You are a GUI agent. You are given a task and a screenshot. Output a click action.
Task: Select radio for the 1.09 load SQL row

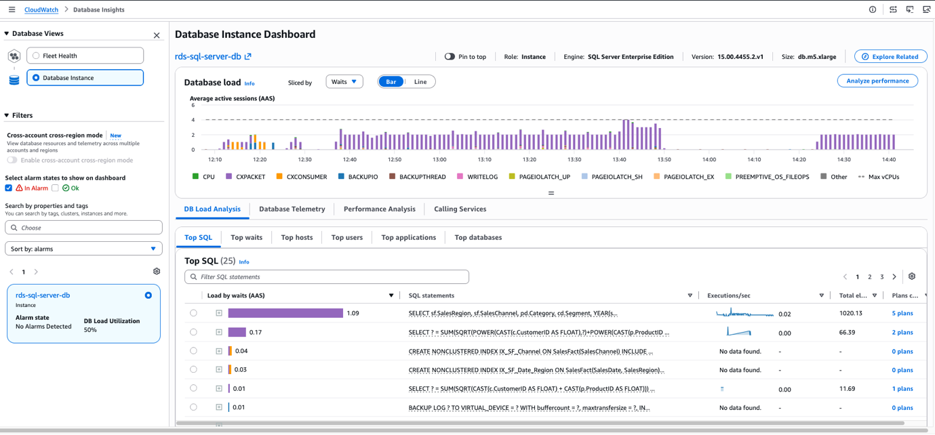click(x=193, y=313)
